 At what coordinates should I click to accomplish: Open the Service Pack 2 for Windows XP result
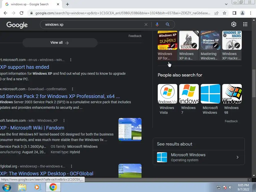tap(60, 96)
